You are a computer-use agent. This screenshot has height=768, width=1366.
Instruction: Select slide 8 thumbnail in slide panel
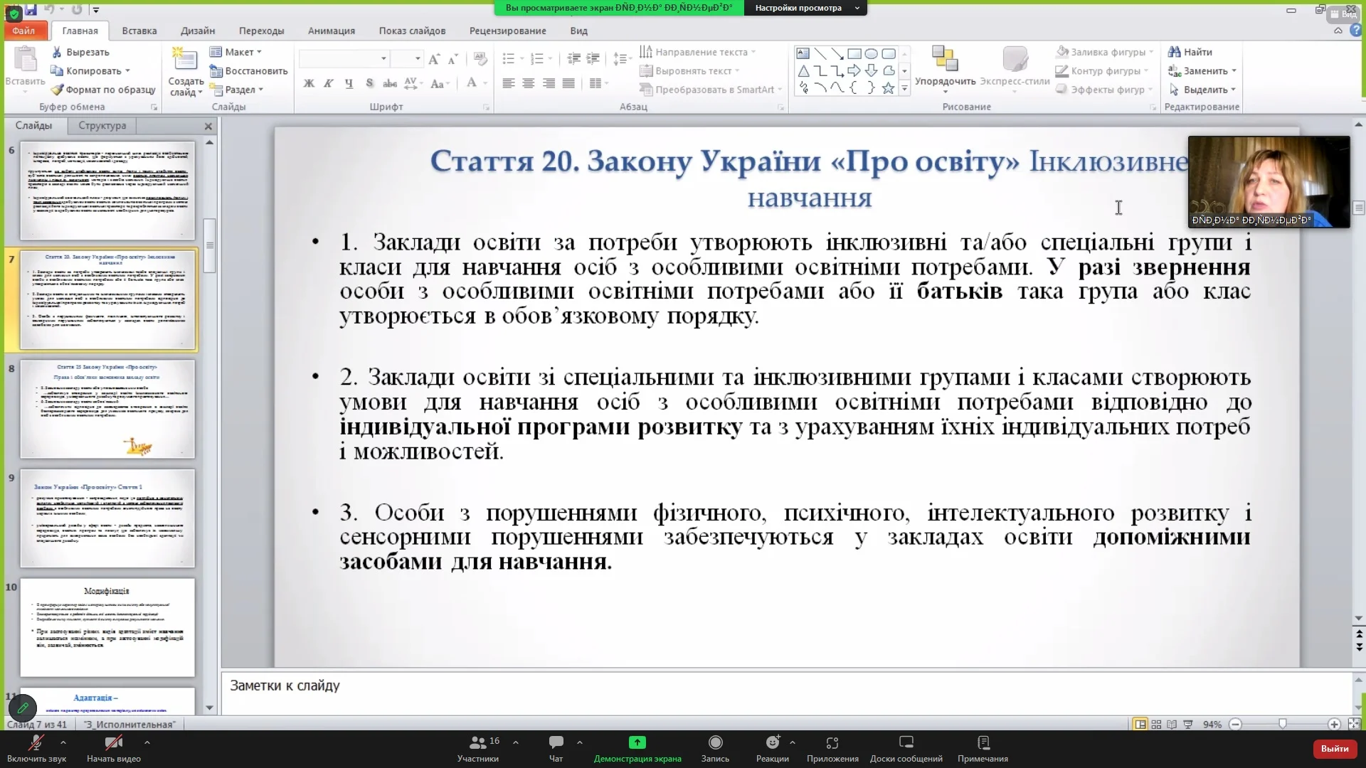pos(107,409)
